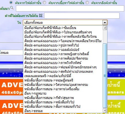125x114 pixels.
Task: Choose 'เพลงและดนตรี->คอร์ด/แท็ป/มิดี้'
Action: [x=63, y=76]
